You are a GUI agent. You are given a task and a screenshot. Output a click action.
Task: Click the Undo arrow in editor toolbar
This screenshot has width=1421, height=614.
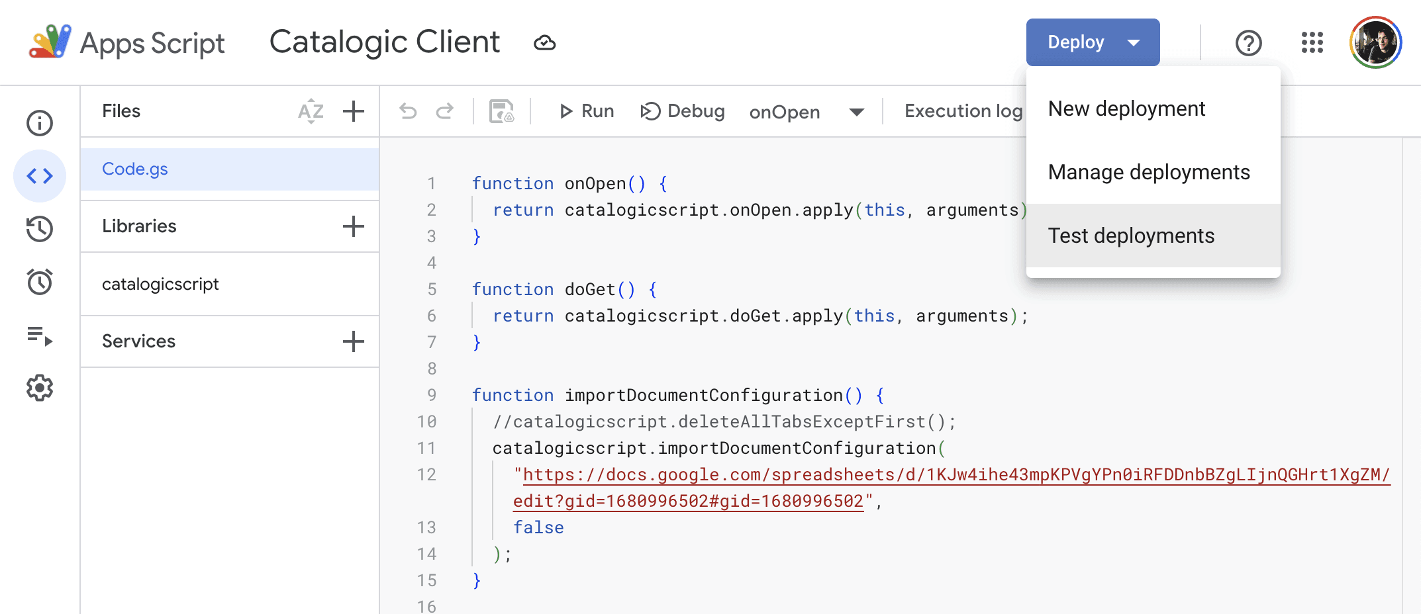pos(409,111)
